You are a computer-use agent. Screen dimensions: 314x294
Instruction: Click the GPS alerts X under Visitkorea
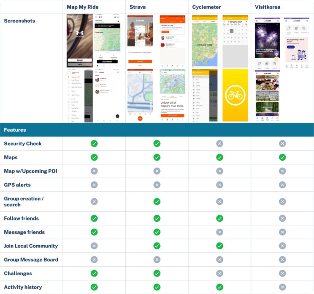tap(282, 185)
